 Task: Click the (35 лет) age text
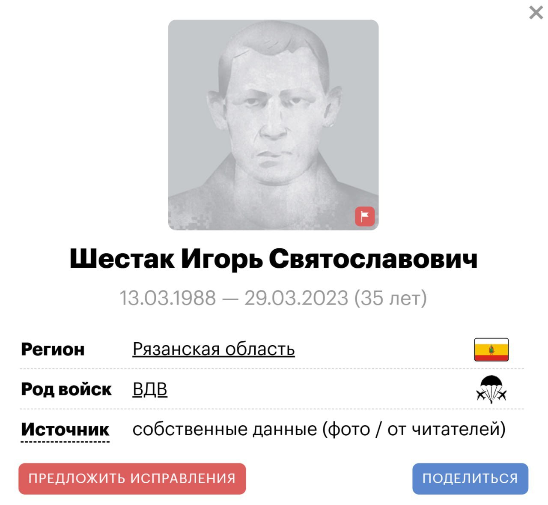tap(390, 298)
